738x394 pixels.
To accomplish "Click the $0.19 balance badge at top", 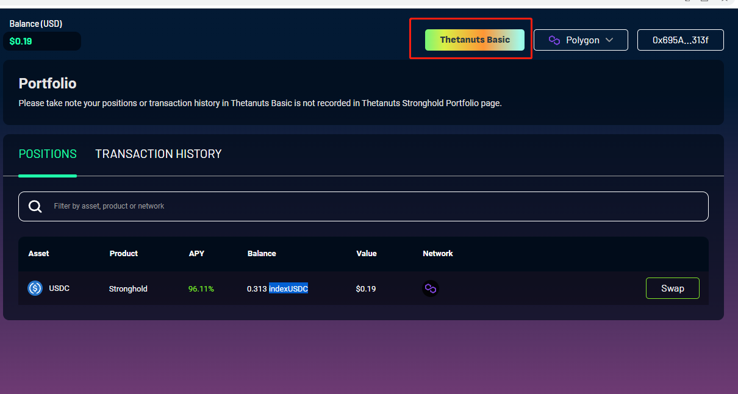I will click(42, 41).
